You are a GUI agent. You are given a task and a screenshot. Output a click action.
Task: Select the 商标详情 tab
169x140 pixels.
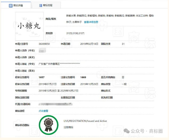(x=16, y=5)
